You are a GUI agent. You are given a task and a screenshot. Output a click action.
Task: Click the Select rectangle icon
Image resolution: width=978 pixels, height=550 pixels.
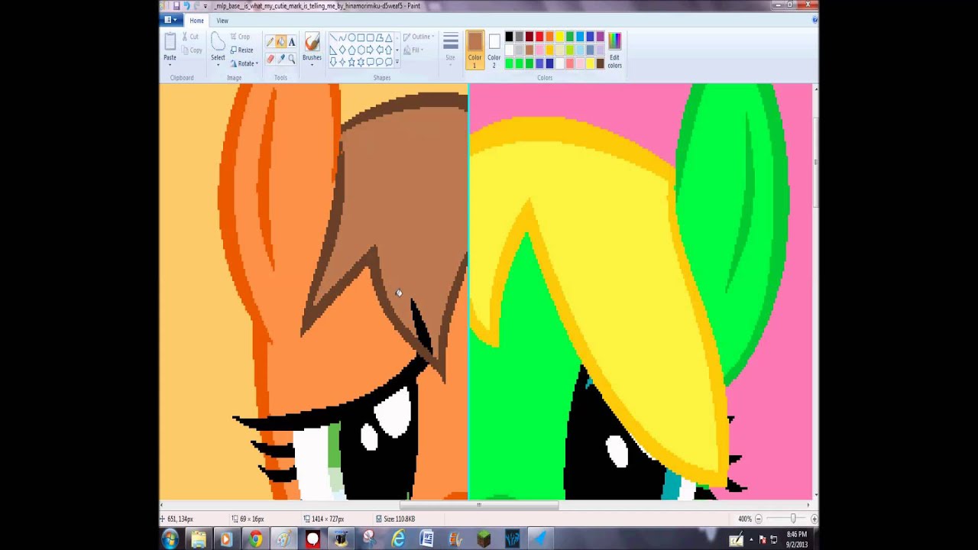click(x=218, y=42)
